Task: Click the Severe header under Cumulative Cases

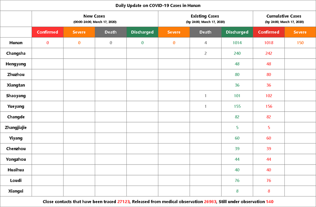Action: tap(300, 32)
